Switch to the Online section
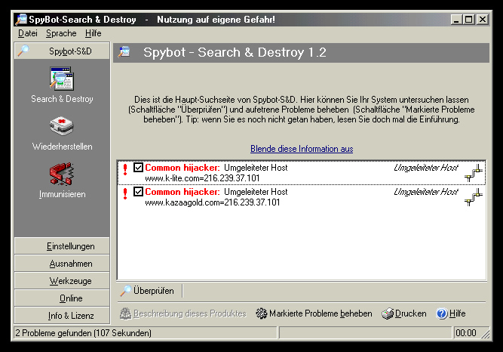This screenshot has width=503, height=352. point(62,298)
